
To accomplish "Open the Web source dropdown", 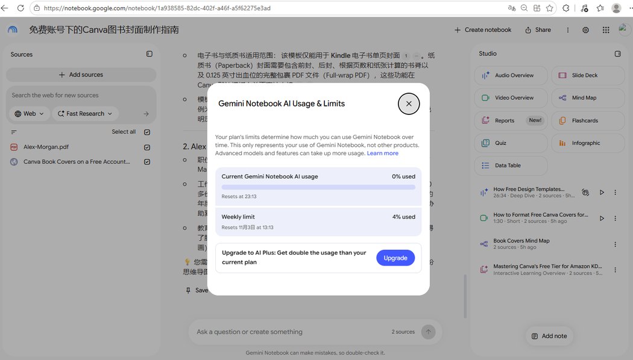I will point(29,114).
